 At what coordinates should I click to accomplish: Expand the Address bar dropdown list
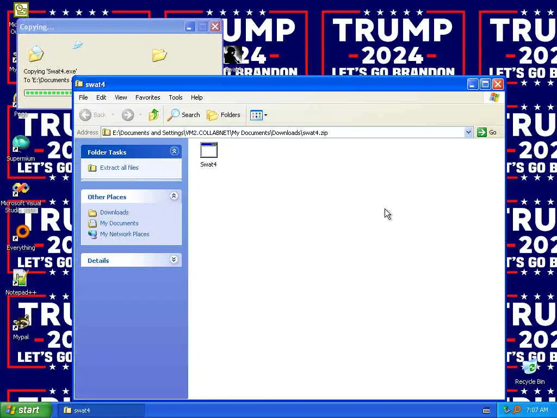pyautogui.click(x=468, y=133)
